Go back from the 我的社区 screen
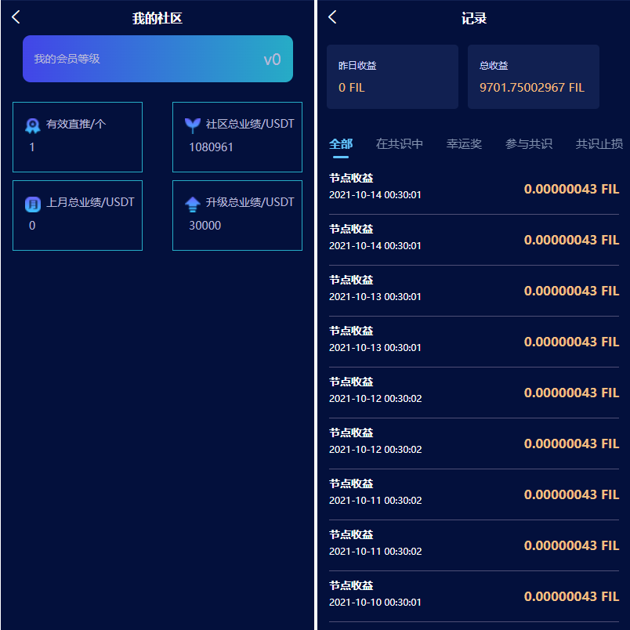The width and height of the screenshot is (630, 630). click(16, 17)
